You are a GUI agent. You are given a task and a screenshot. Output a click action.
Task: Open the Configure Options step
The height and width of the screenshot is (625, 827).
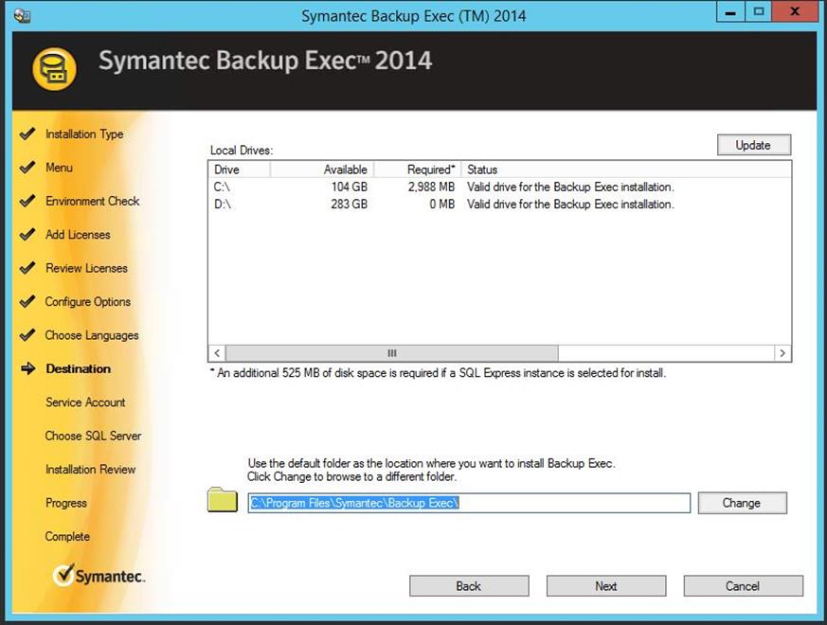(x=87, y=302)
